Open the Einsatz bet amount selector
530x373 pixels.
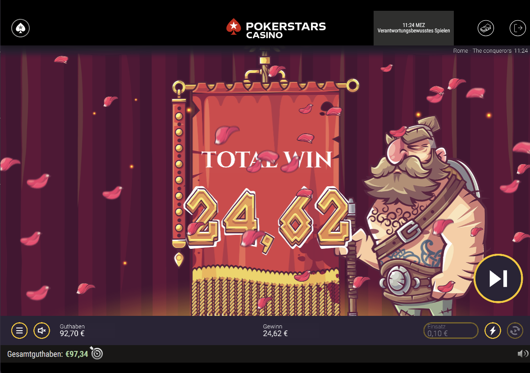[451, 330]
